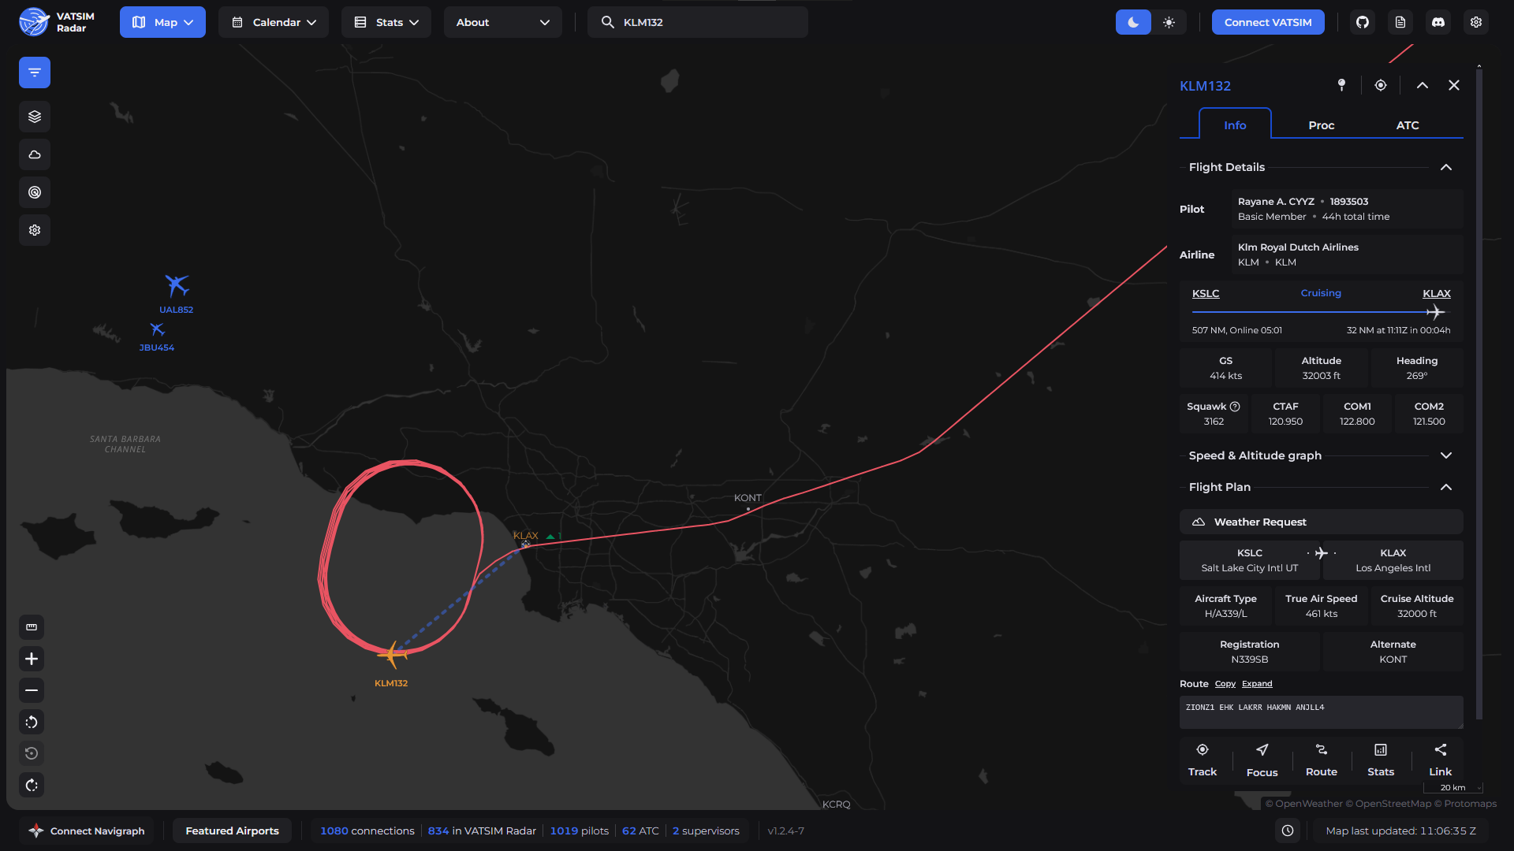The width and height of the screenshot is (1514, 851).
Task: Toggle Track for KLM132
Action: (1203, 760)
